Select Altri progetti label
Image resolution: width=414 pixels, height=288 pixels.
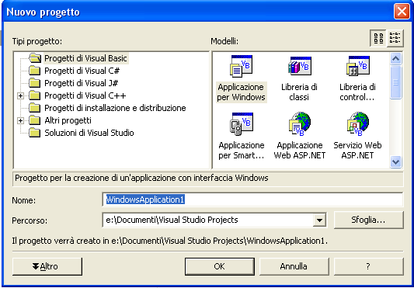[68, 120]
